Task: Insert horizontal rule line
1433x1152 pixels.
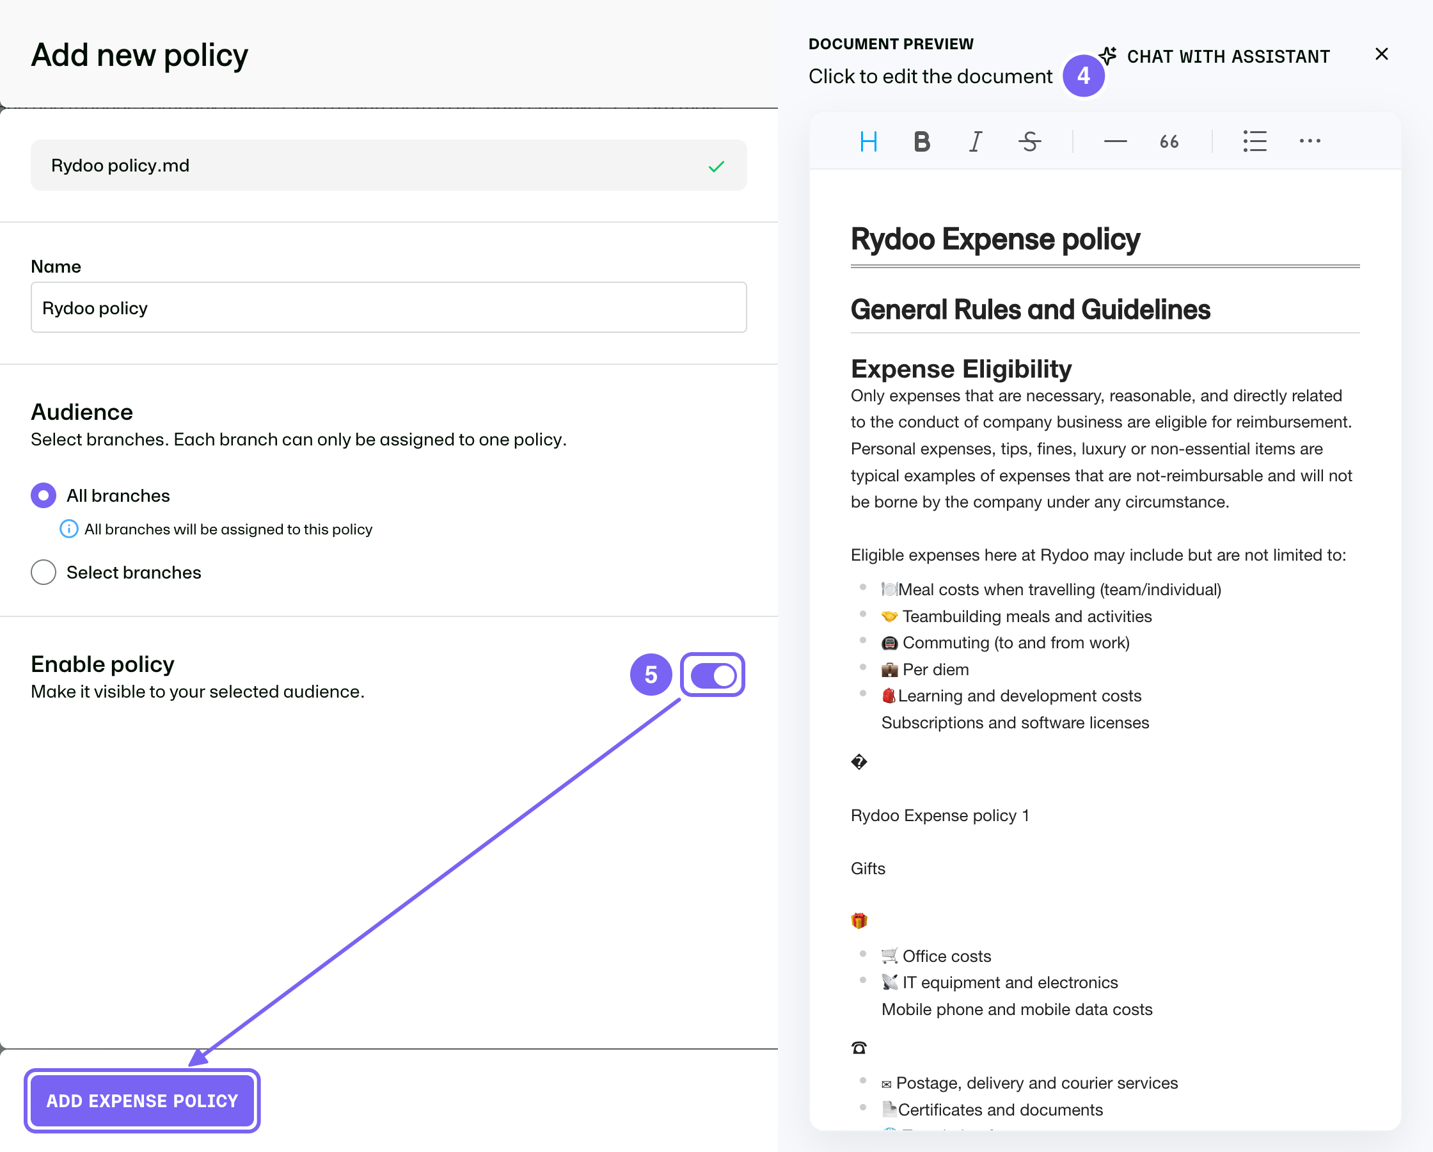Action: tap(1114, 141)
